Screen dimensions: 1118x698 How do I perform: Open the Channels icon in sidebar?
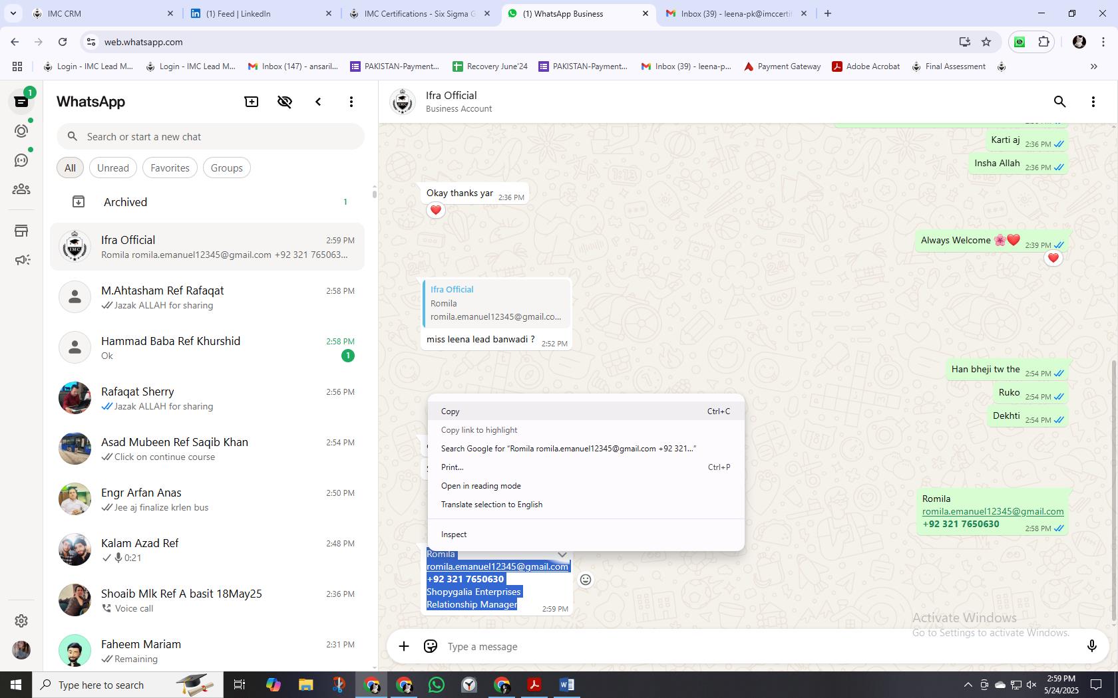pyautogui.click(x=21, y=160)
